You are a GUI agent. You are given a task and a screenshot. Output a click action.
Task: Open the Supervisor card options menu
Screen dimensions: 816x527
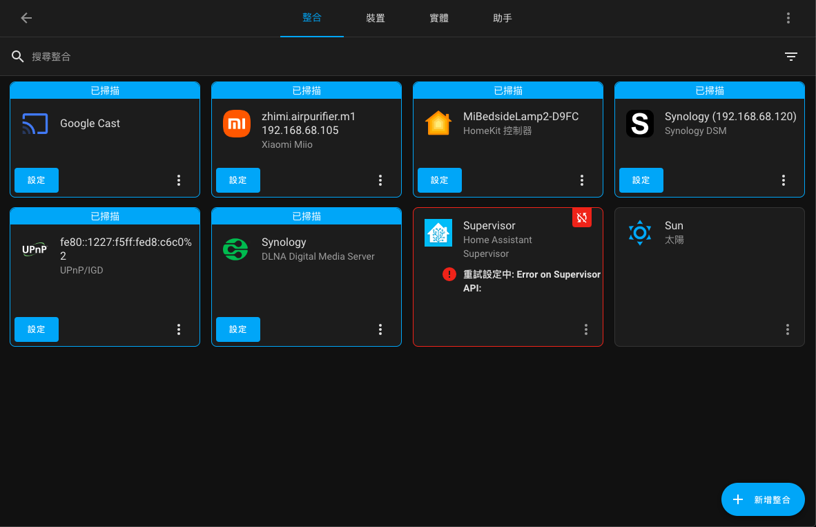586,329
